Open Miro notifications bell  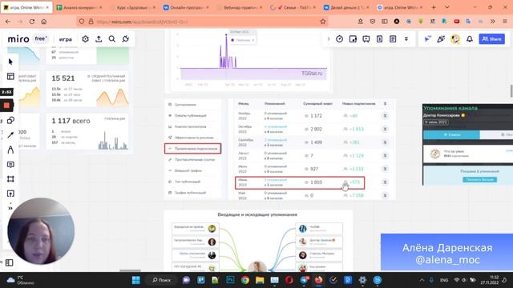[470, 39]
